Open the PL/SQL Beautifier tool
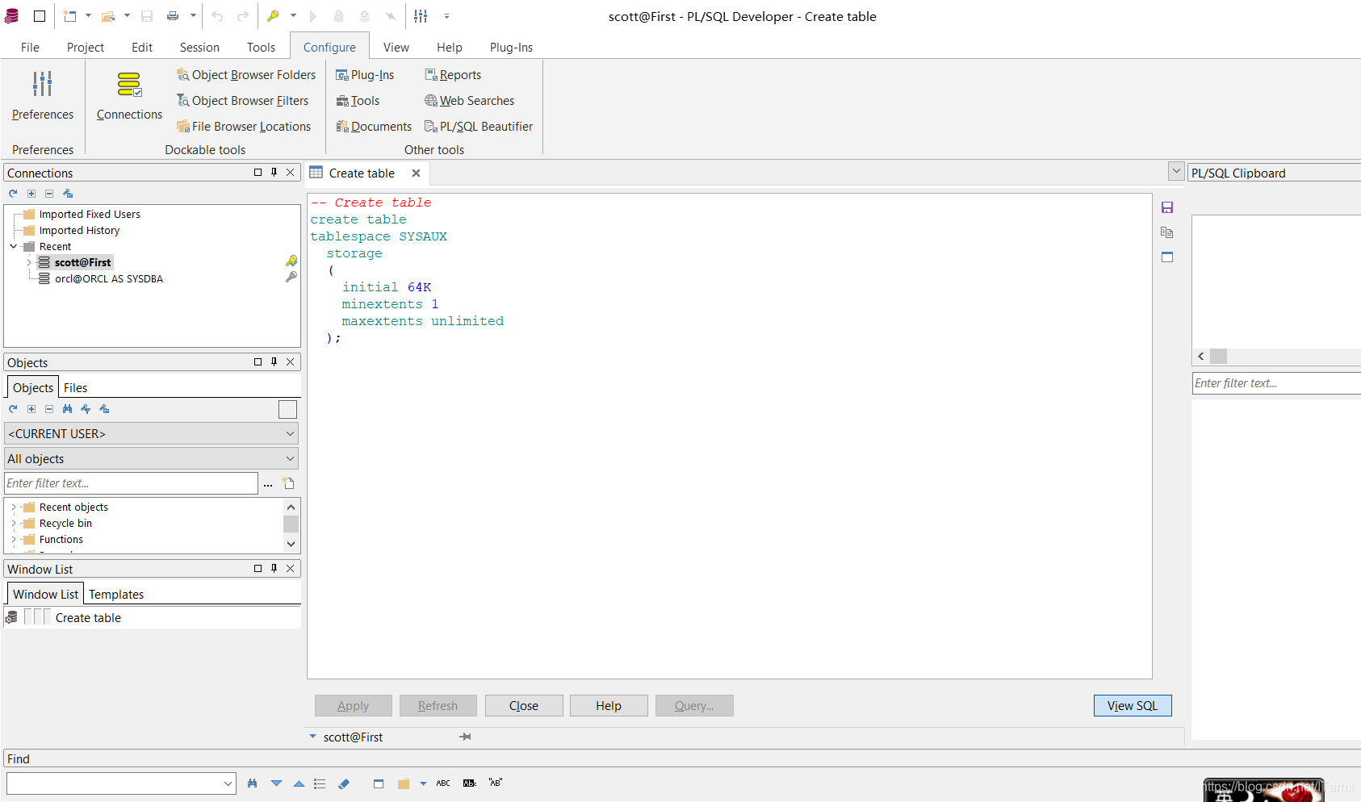 [x=479, y=127]
